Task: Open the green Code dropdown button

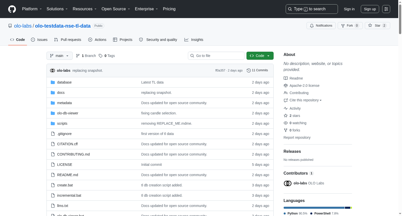Action: coord(260,56)
